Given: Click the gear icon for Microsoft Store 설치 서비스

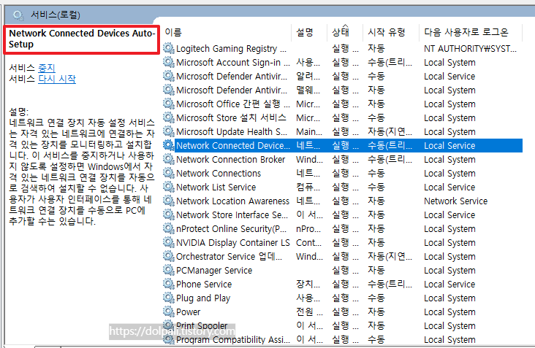Looking at the screenshot, I should tap(169, 117).
